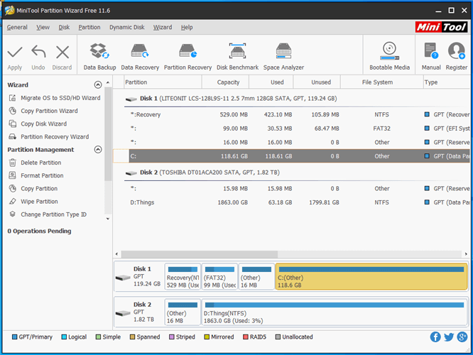
Task: Click the Recovery 529 MB disk map block
Action: coord(183,277)
